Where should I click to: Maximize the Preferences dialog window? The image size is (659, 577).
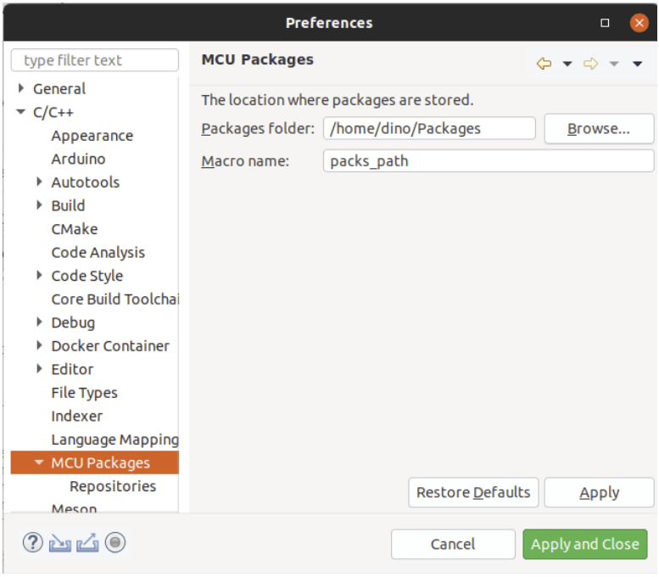pyautogui.click(x=605, y=23)
